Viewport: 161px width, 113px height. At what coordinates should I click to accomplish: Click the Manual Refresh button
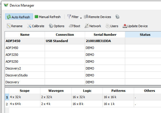pyautogui.click(x=48, y=17)
